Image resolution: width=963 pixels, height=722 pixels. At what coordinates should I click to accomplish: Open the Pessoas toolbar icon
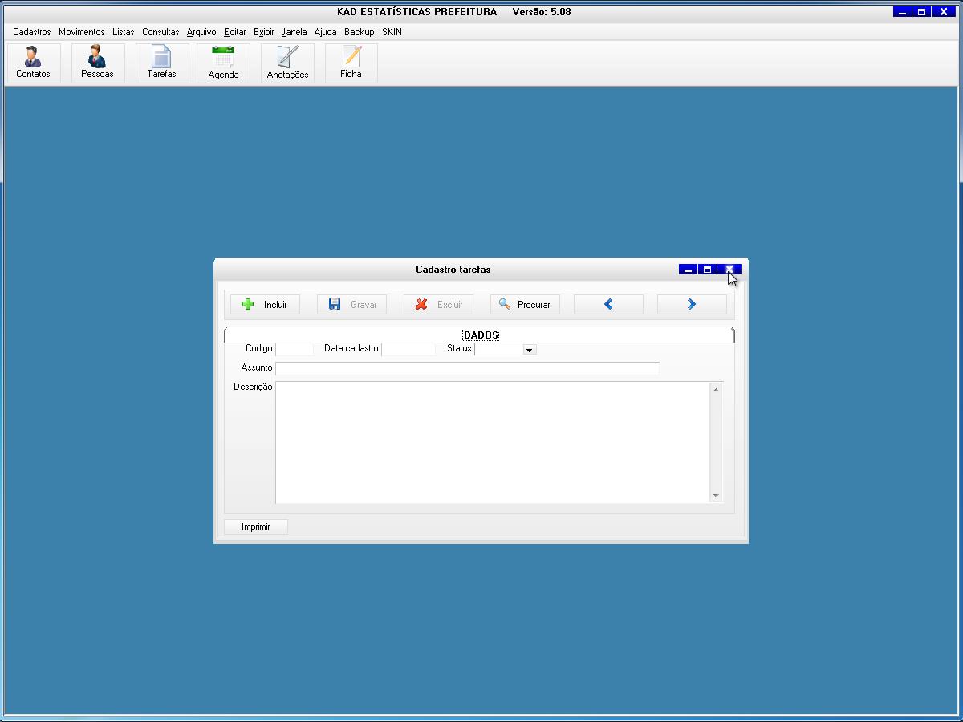[97, 63]
